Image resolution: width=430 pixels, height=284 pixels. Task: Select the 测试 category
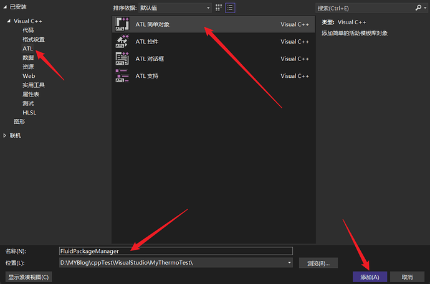(x=28, y=103)
